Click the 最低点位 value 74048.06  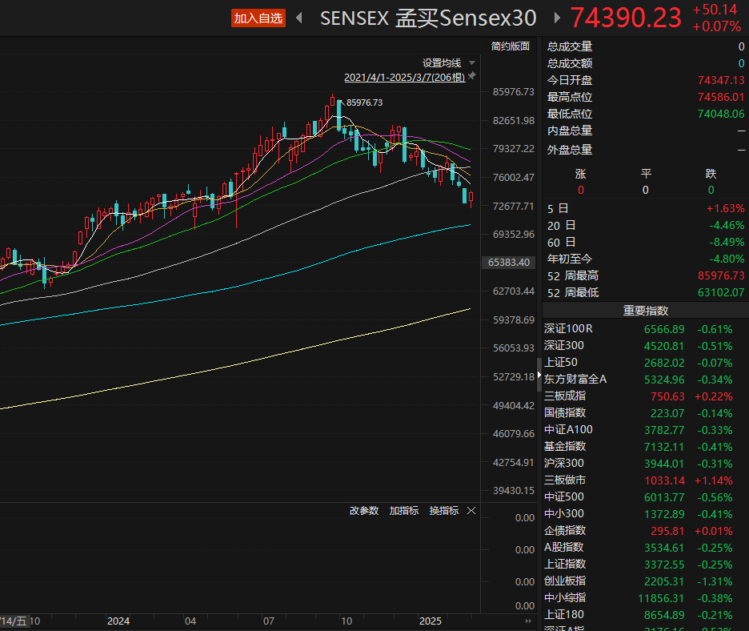pyautogui.click(x=721, y=114)
